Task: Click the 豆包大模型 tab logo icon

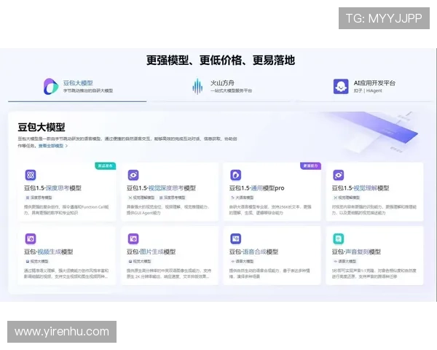Action: click(x=51, y=86)
